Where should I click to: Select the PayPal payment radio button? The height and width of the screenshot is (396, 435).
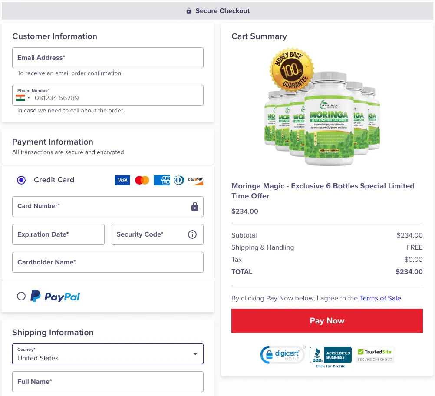point(21,296)
